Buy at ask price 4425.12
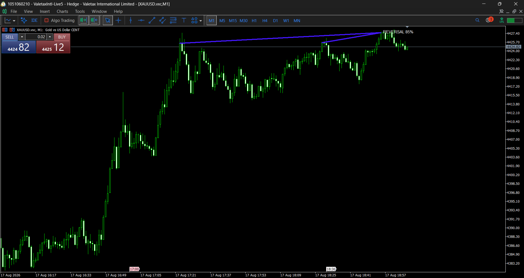The height and width of the screenshot is (278, 524). (53, 47)
